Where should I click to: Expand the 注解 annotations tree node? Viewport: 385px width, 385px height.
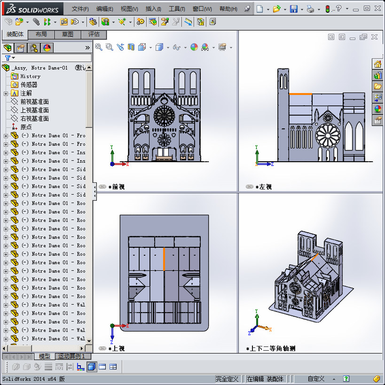click(6, 94)
